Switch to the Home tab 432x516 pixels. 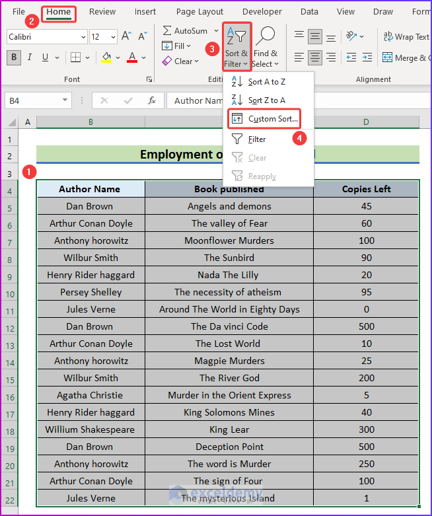[59, 12]
